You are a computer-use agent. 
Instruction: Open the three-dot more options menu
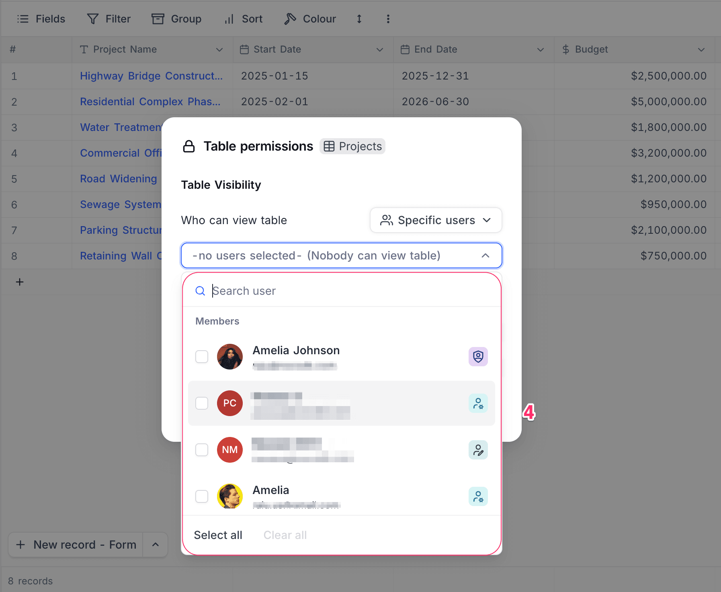click(x=388, y=19)
